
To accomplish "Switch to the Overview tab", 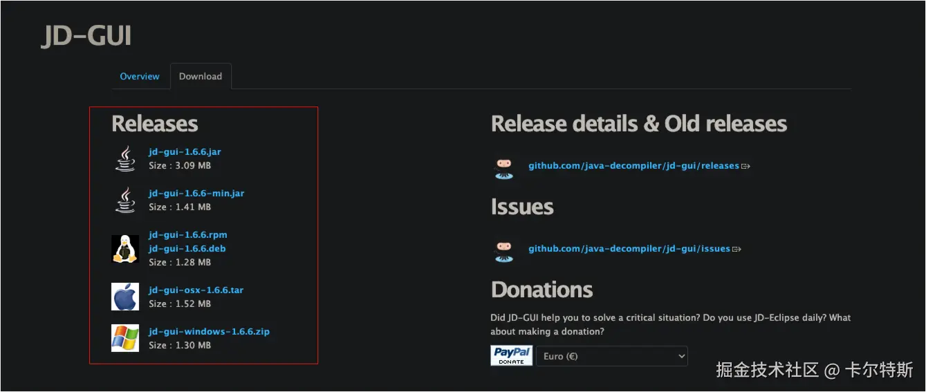I will pyautogui.click(x=140, y=77).
